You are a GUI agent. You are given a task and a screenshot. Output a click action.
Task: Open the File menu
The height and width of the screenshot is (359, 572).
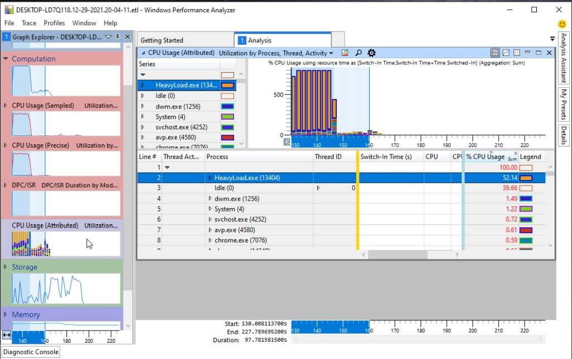[9, 23]
